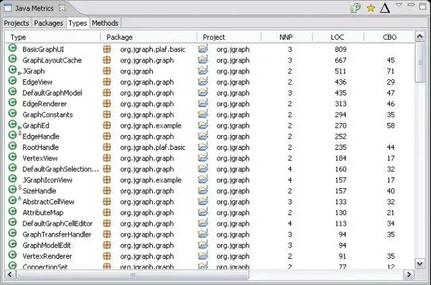Click the Java Metrics view title
Image resolution: width=431 pixels, height=285 pixels.
pos(34,8)
